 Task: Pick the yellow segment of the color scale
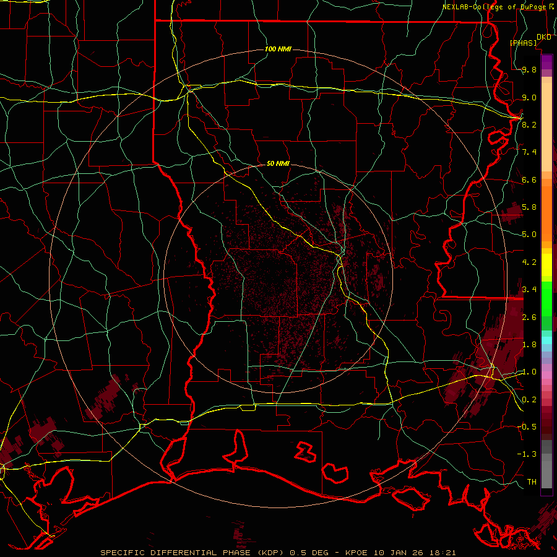click(546, 265)
